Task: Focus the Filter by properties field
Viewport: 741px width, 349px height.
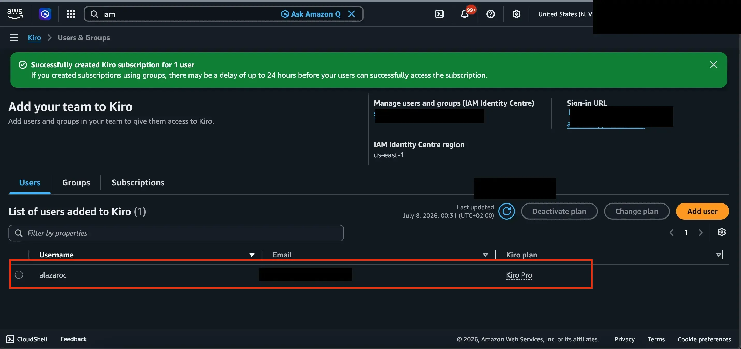Action: [x=176, y=233]
